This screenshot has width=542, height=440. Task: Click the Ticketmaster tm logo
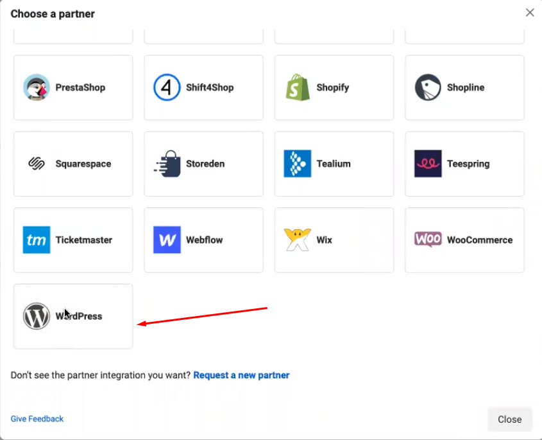(37, 240)
